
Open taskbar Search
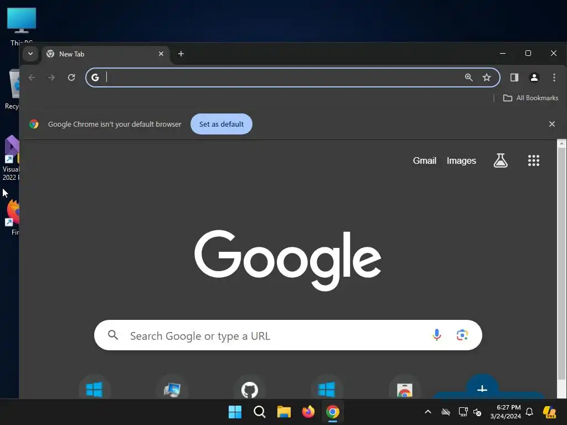point(259,412)
